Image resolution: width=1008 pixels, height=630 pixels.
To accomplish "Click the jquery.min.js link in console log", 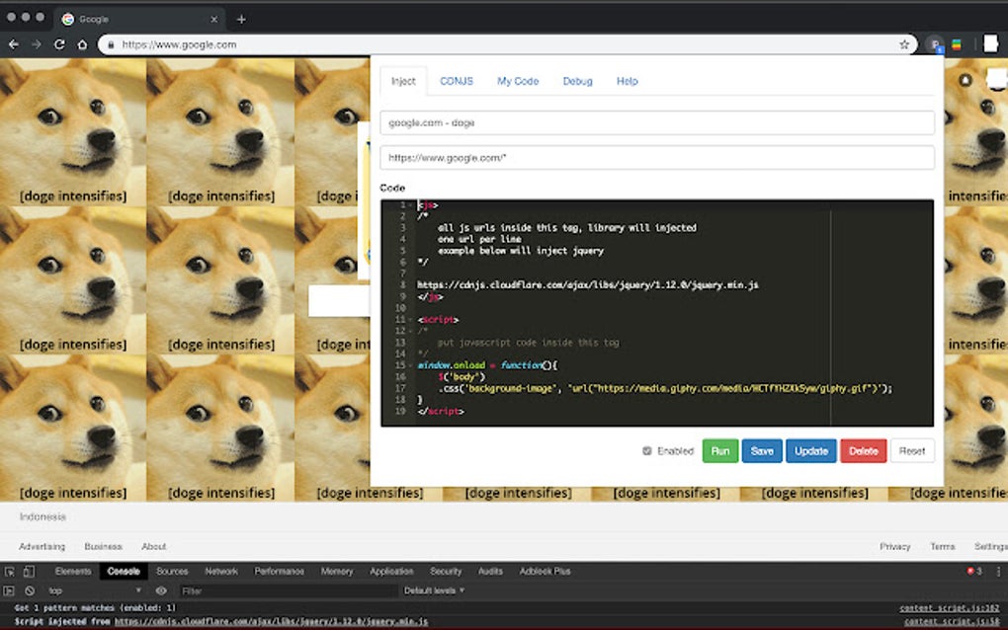I will (x=271, y=622).
